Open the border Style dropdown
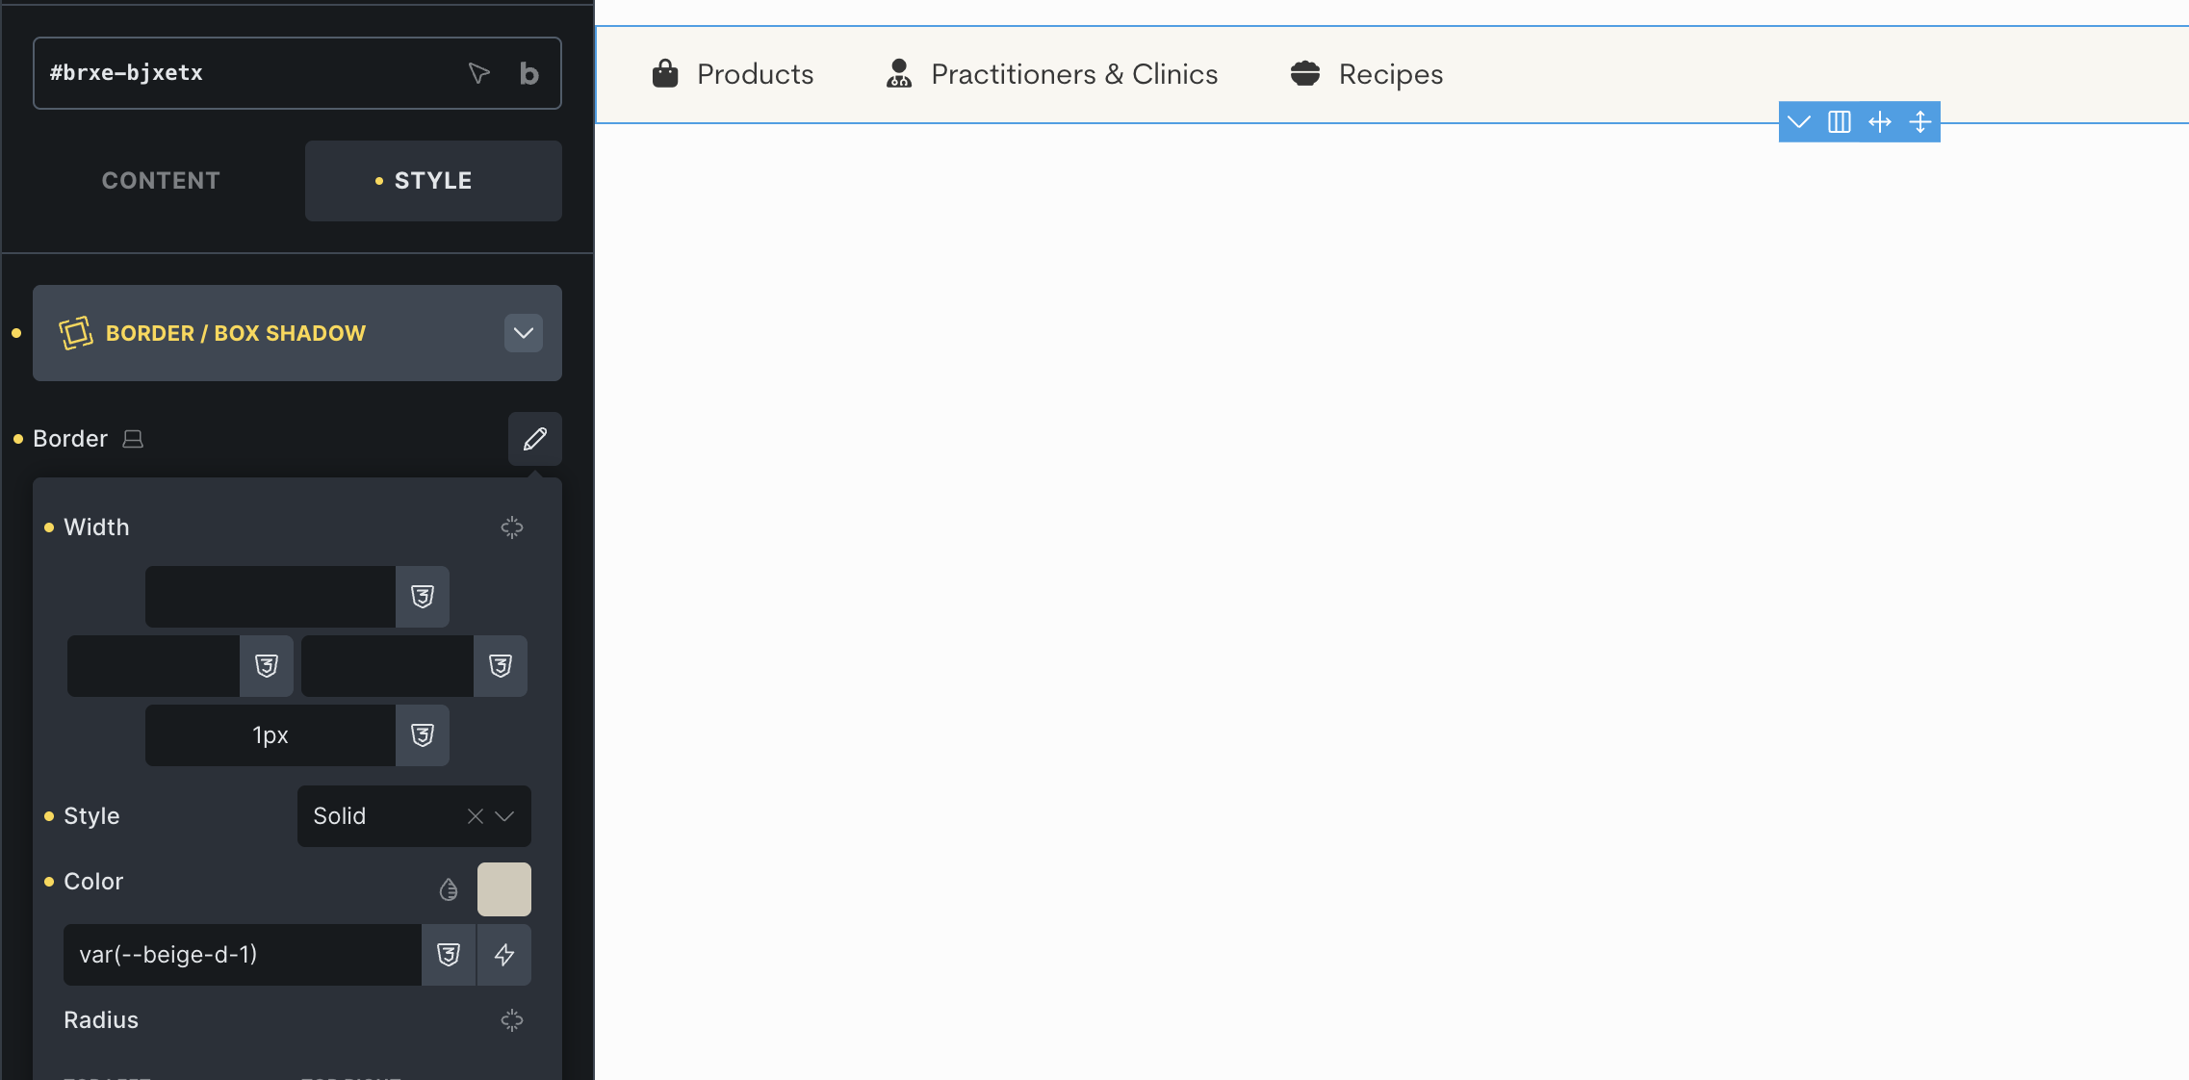2189x1080 pixels. tap(504, 816)
